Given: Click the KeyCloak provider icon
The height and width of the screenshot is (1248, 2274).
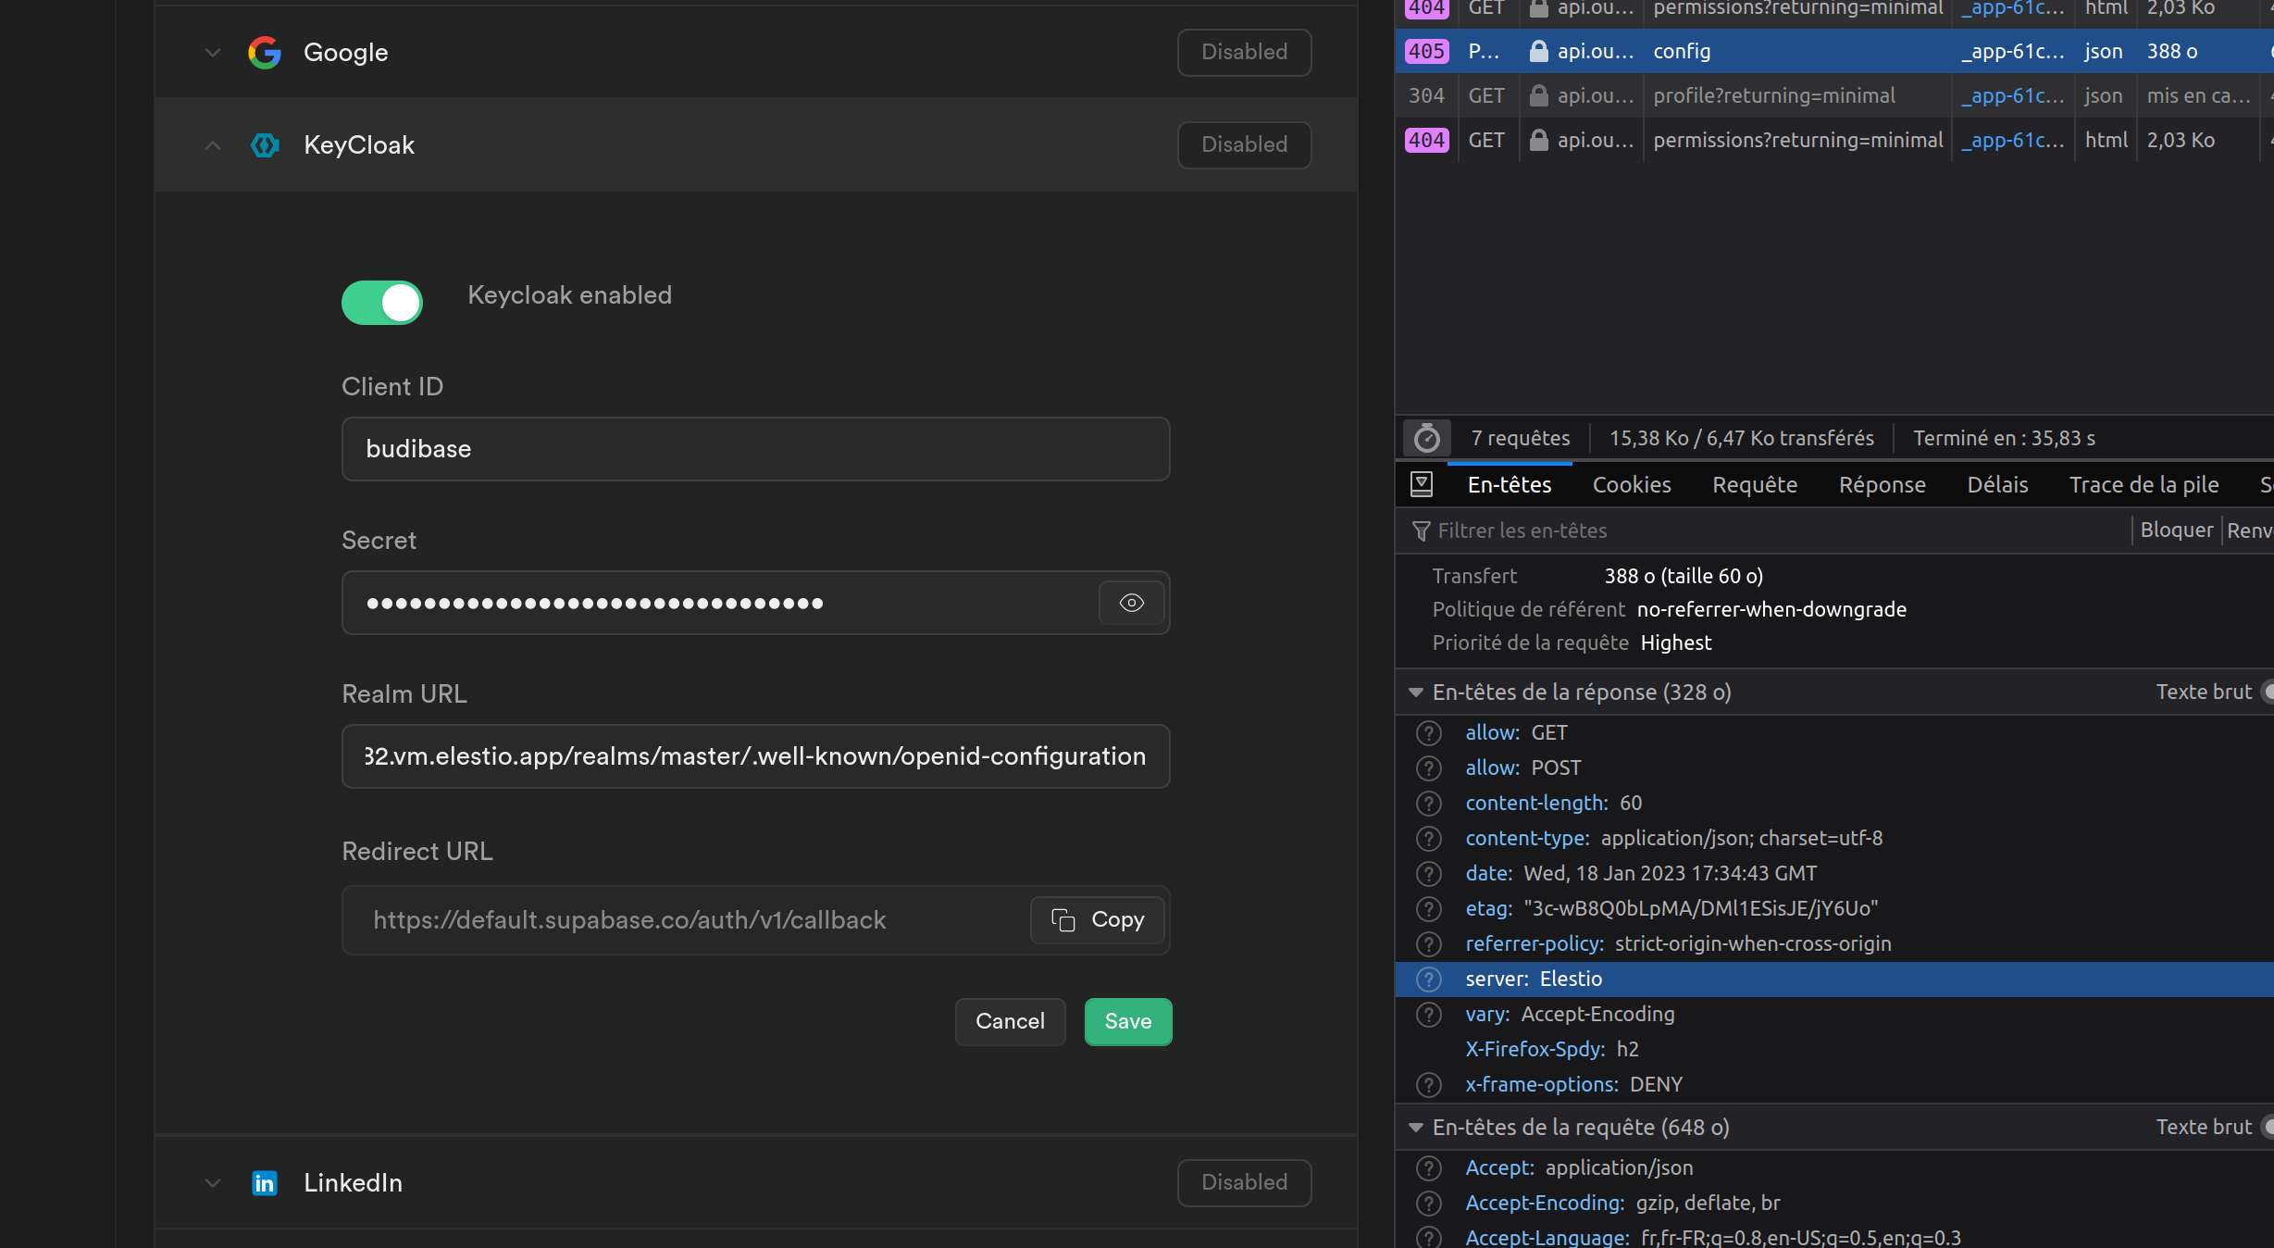Looking at the screenshot, I should pyautogui.click(x=265, y=145).
